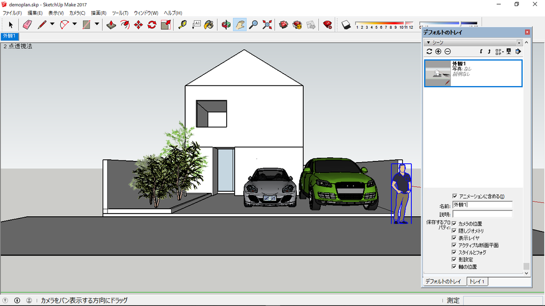Select the Zoom magnifier tool
The width and height of the screenshot is (545, 306).
click(254, 24)
